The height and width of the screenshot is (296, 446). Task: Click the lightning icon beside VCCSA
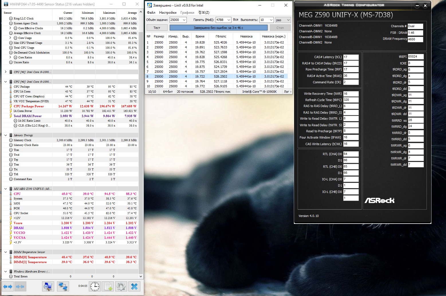click(11, 238)
